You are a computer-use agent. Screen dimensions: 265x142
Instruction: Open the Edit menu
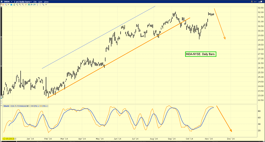pyautogui.click(x=40, y=2)
